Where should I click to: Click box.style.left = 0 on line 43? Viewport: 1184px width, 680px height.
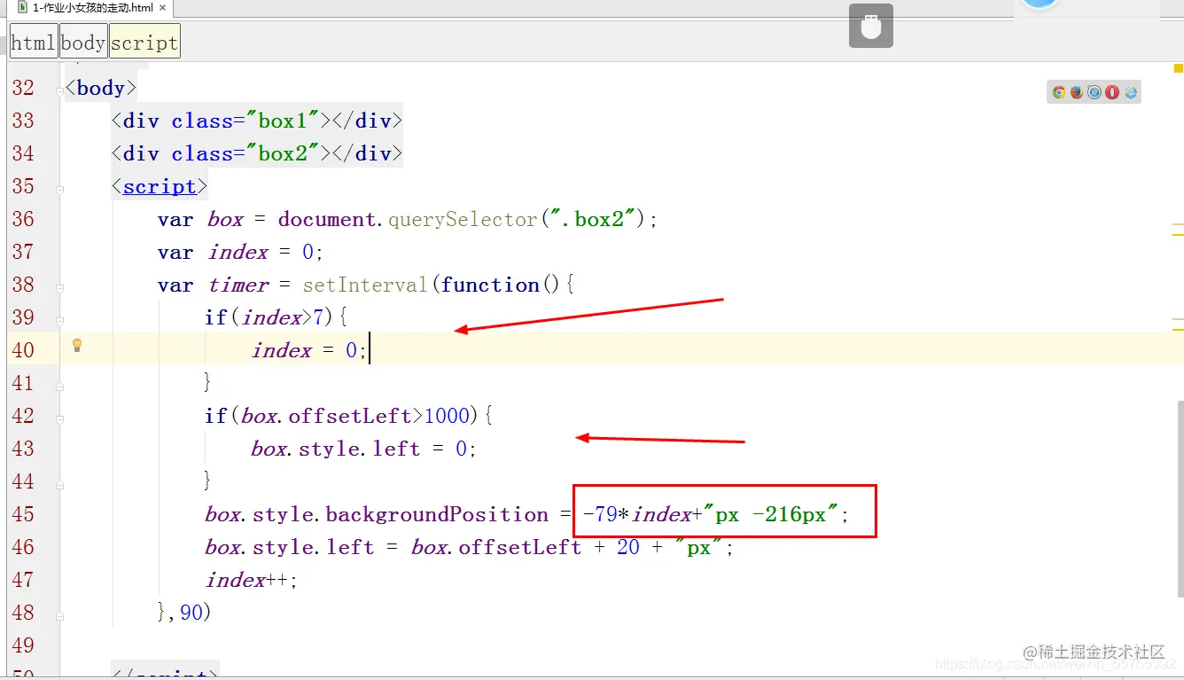[363, 449]
